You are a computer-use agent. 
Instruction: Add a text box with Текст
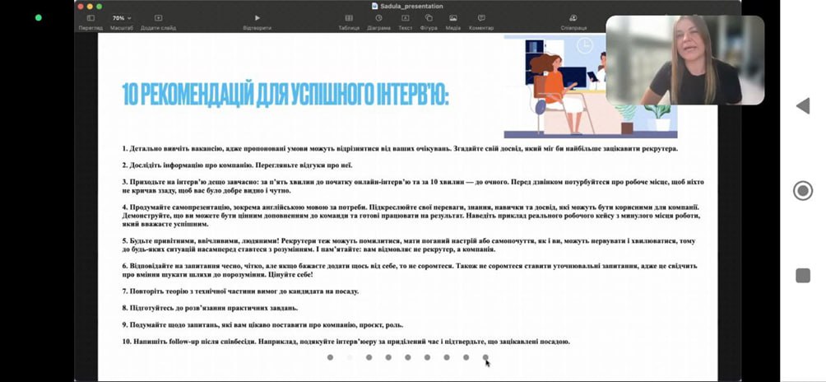pos(405,18)
